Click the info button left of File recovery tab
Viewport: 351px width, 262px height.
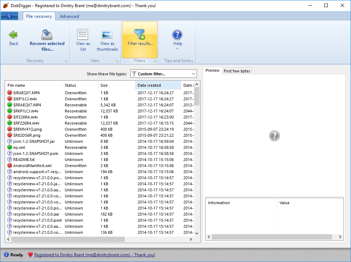click(10, 16)
